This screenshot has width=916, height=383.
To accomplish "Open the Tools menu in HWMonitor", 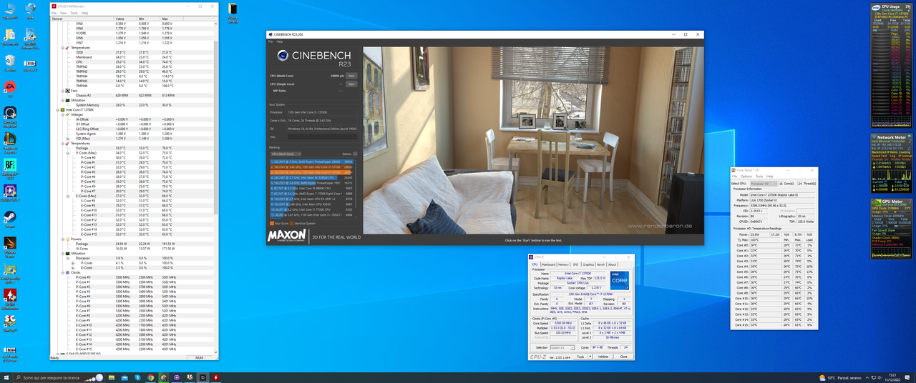I will (x=74, y=13).
